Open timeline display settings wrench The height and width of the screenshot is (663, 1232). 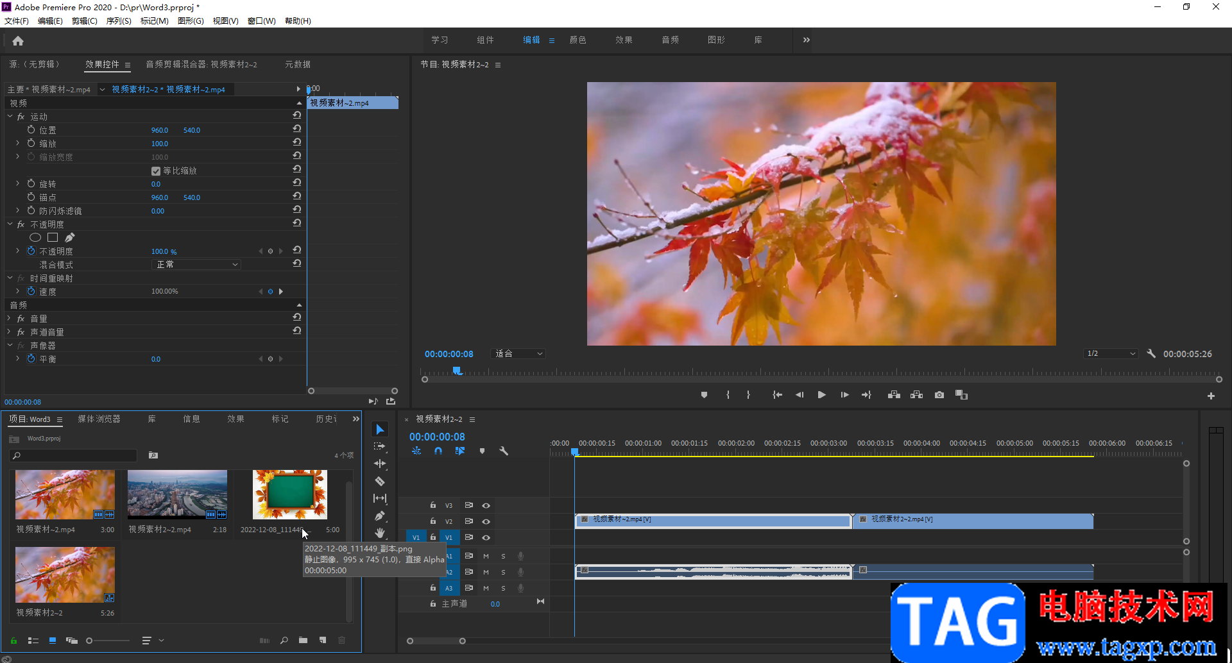(x=504, y=451)
